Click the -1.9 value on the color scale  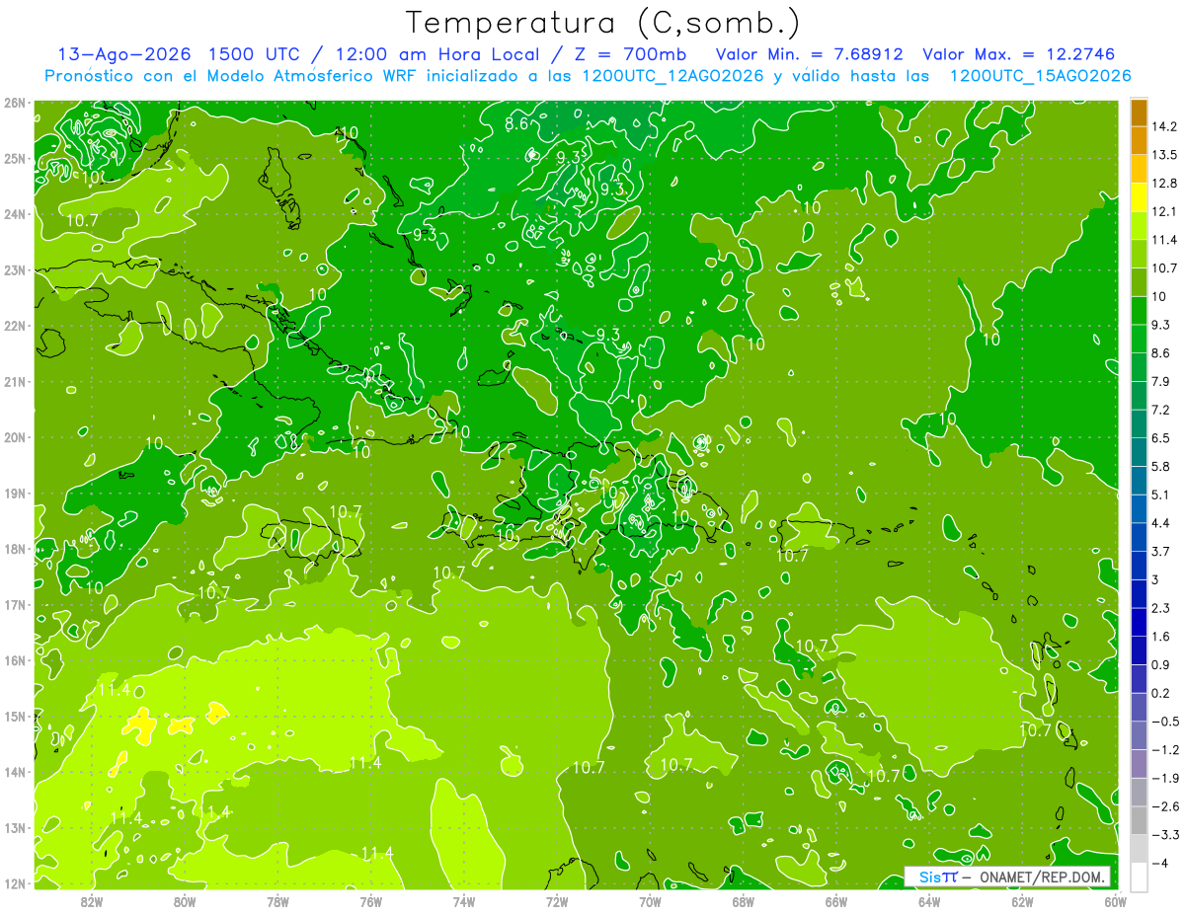pyautogui.click(x=1164, y=778)
